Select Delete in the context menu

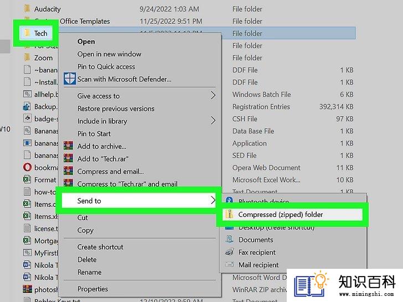point(87,259)
